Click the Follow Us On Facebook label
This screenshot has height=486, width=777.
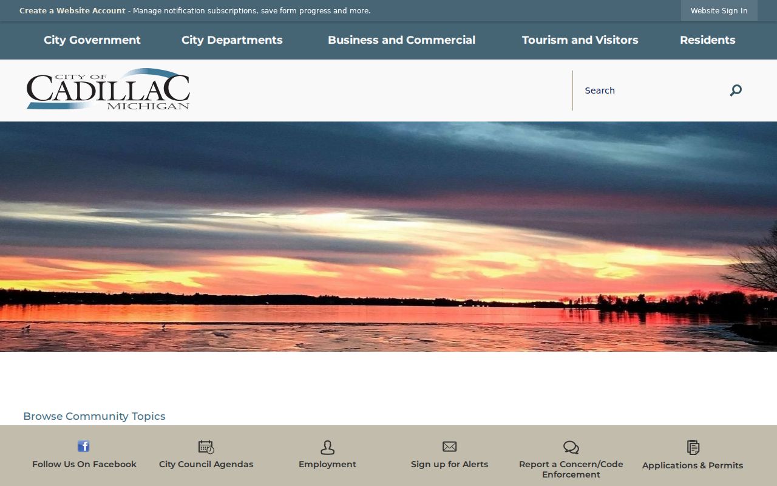[x=84, y=464]
